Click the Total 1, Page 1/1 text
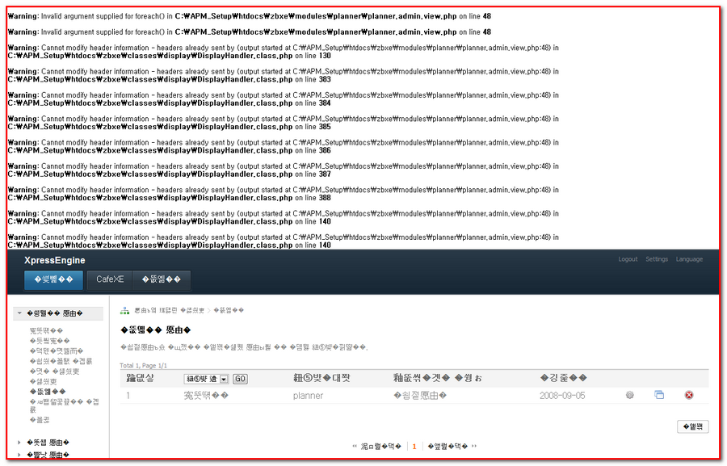The width and height of the screenshot is (727, 466). [x=143, y=365]
